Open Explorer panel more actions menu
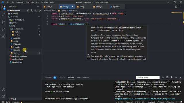This screenshot has height=103, width=184. point(38,7)
